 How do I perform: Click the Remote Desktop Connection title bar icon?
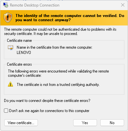pyautogui.click(x=6, y=5)
